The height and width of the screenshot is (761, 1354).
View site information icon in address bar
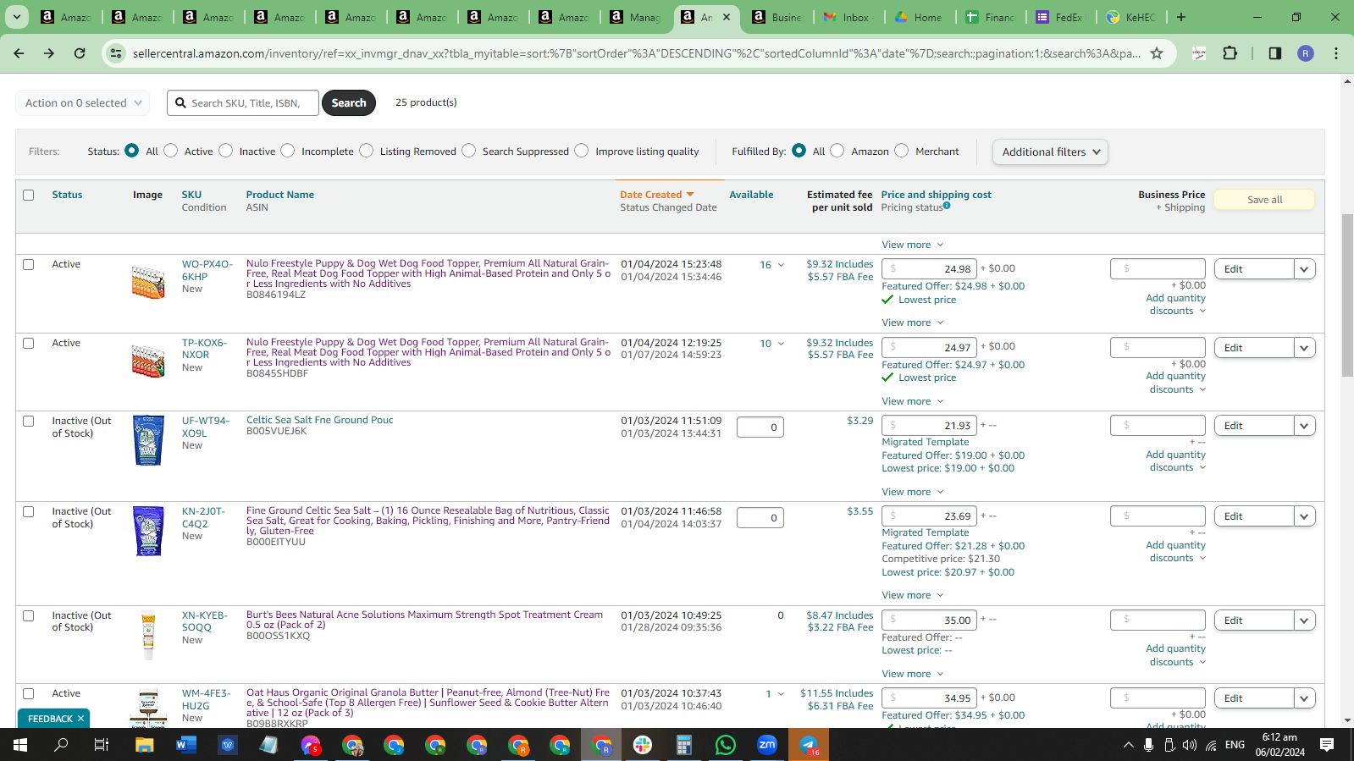[x=116, y=53]
